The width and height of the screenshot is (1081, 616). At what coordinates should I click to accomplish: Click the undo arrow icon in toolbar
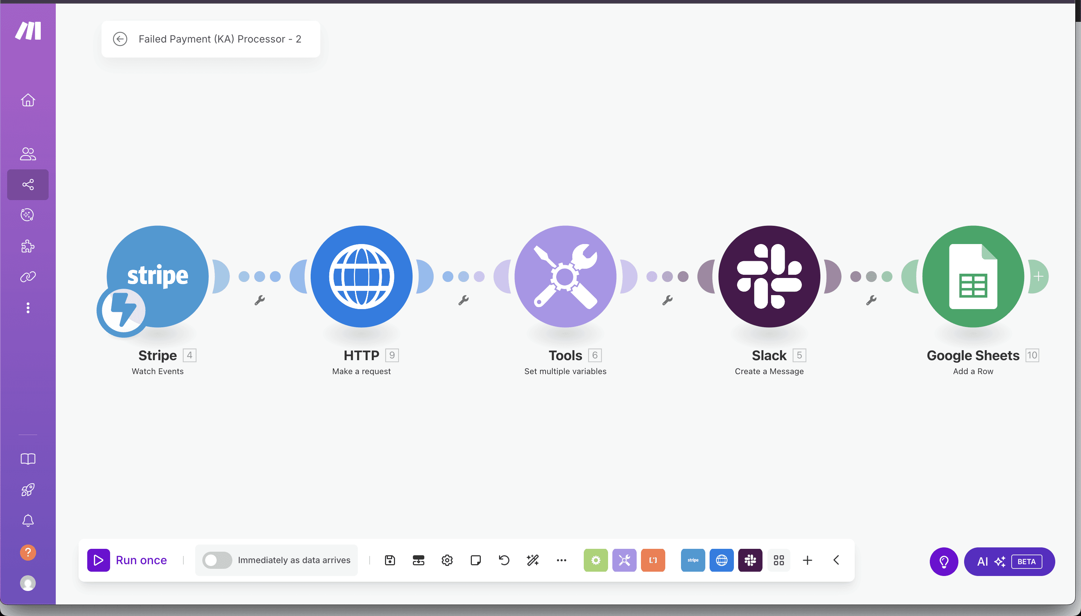coord(504,560)
